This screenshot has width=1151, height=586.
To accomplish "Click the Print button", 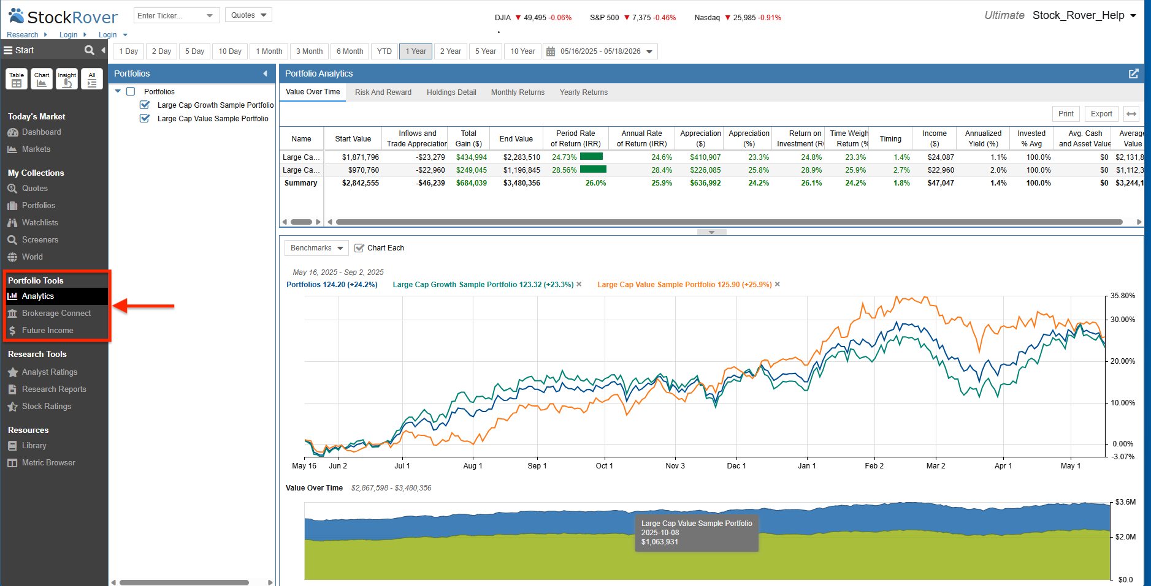I will (1066, 114).
